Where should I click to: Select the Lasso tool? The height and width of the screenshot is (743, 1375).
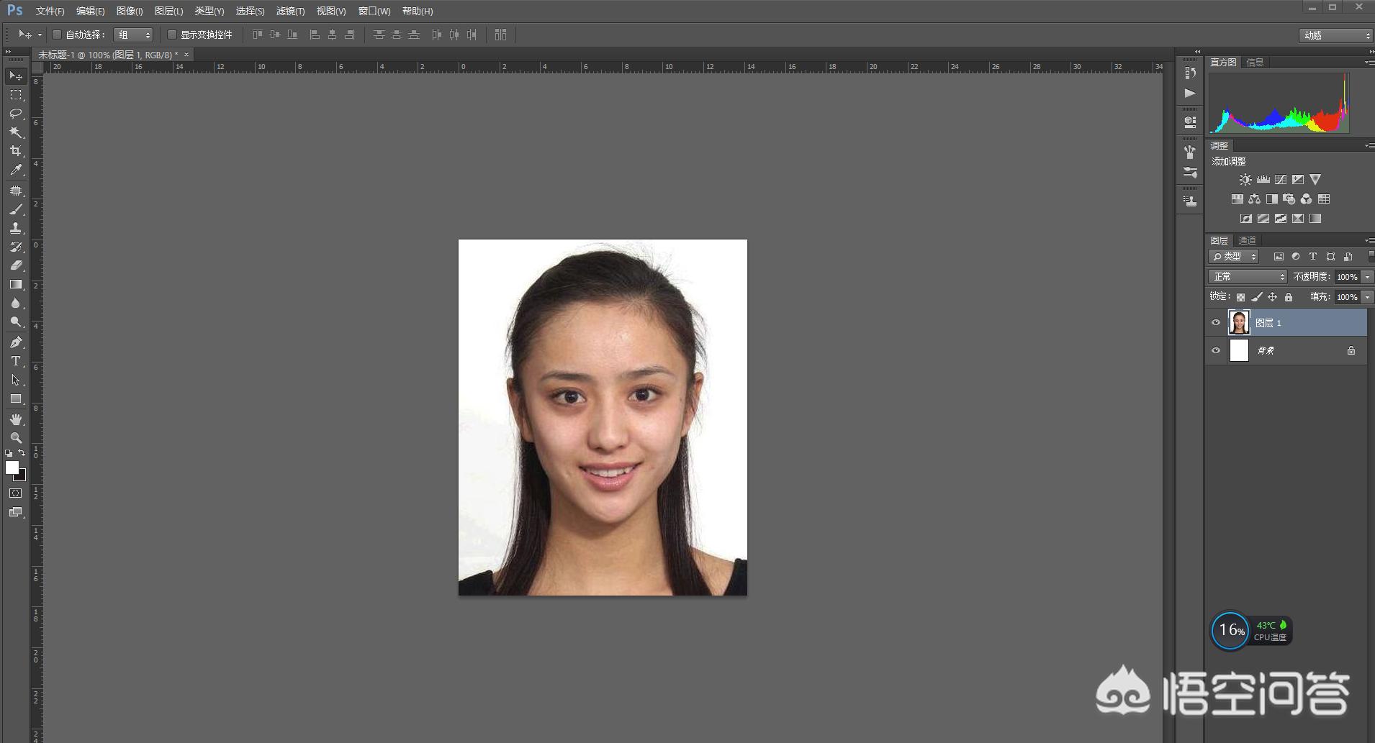point(15,114)
